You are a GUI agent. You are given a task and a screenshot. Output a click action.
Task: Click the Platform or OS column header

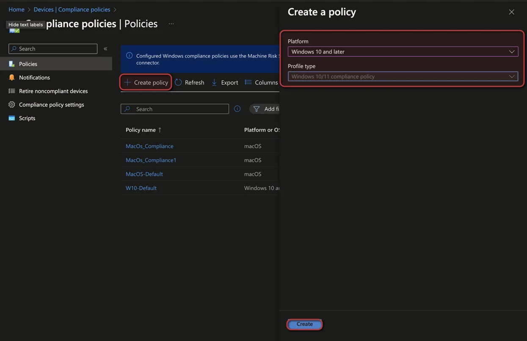point(262,130)
